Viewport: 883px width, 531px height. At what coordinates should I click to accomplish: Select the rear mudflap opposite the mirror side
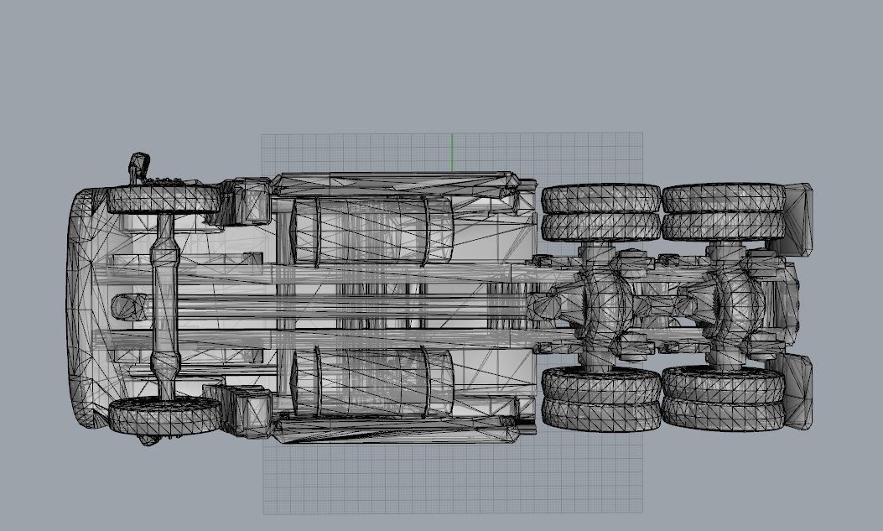(792, 392)
